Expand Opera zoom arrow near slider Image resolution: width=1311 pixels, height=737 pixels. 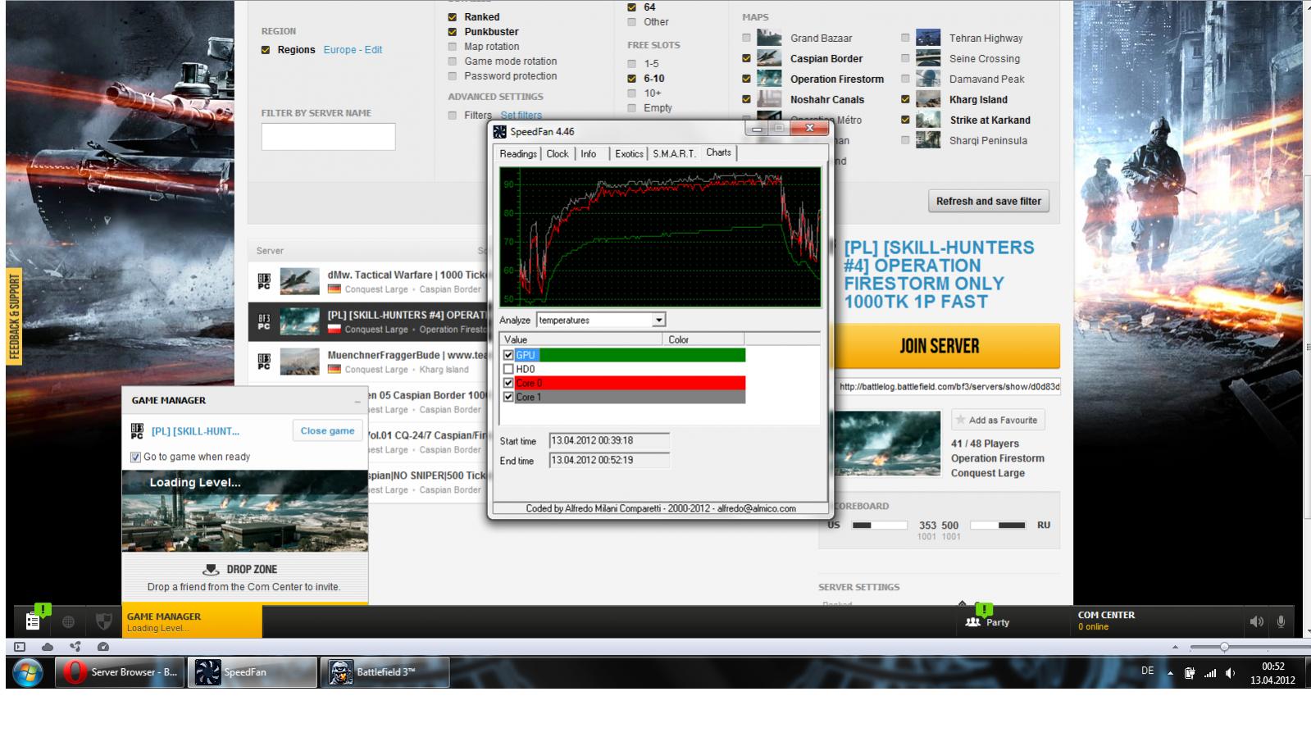[1175, 647]
